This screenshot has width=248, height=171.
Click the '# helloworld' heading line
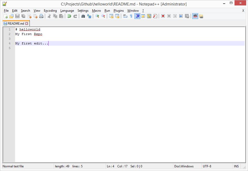click(x=28, y=29)
